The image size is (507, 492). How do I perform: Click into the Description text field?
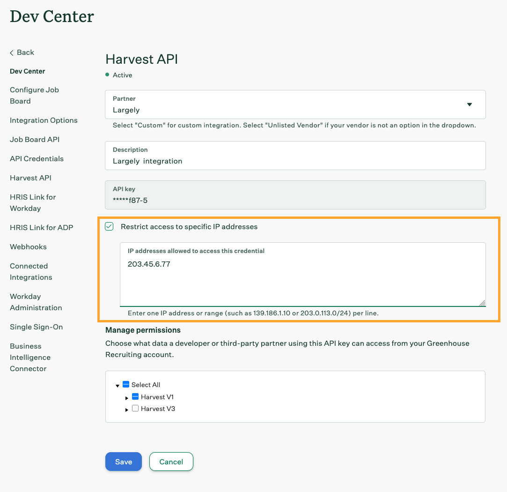pos(295,161)
